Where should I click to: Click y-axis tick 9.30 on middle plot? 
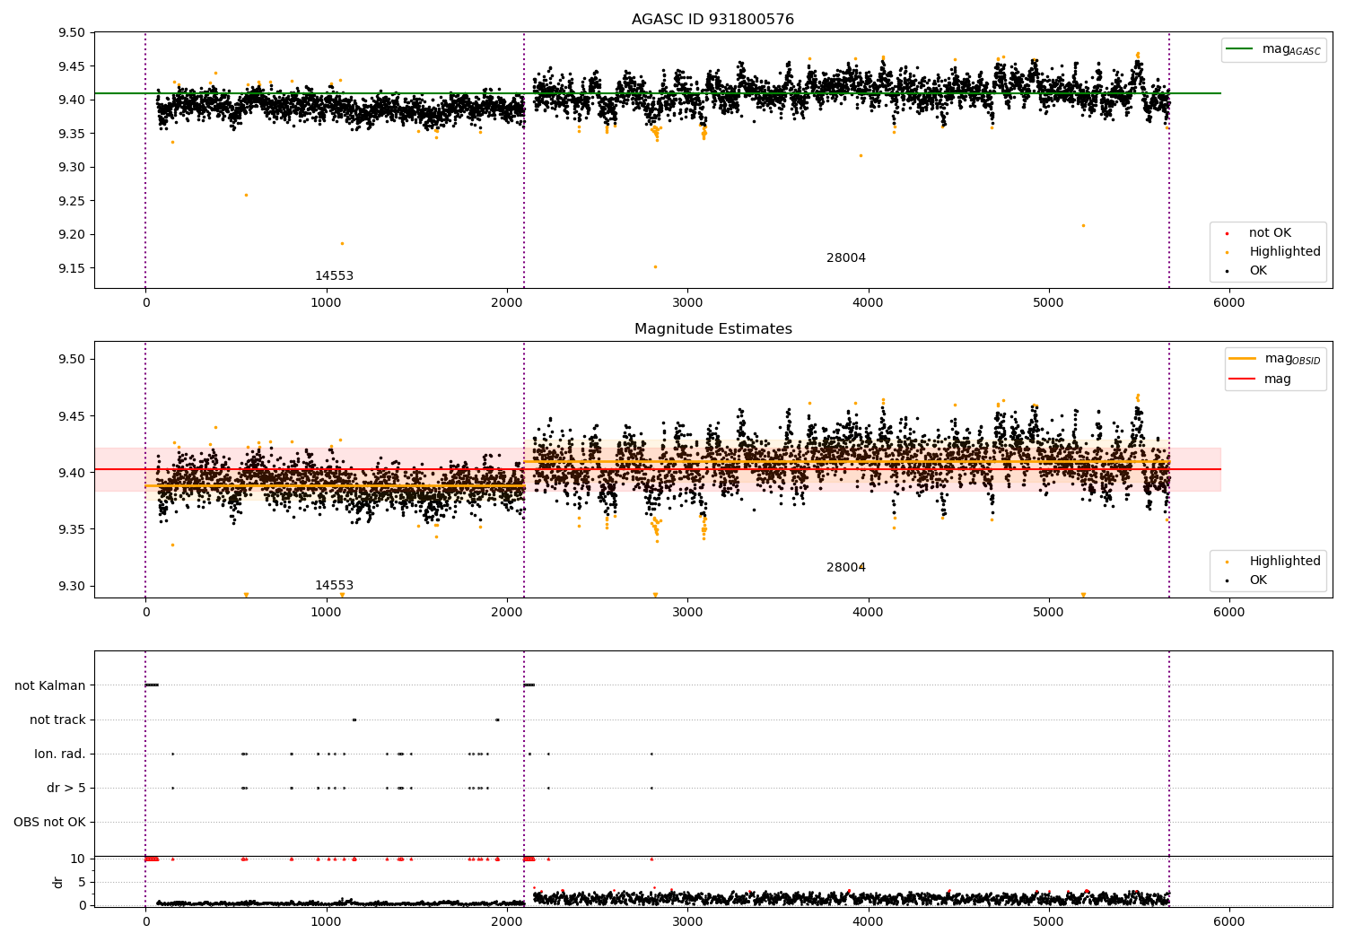pyautogui.click(x=71, y=586)
